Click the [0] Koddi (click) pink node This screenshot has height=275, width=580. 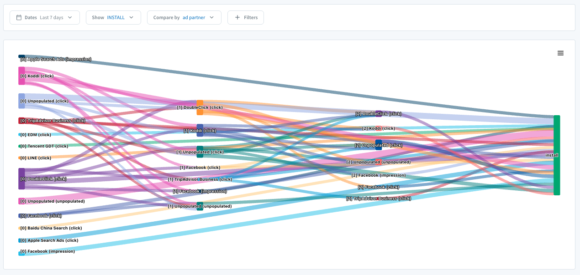21,76
